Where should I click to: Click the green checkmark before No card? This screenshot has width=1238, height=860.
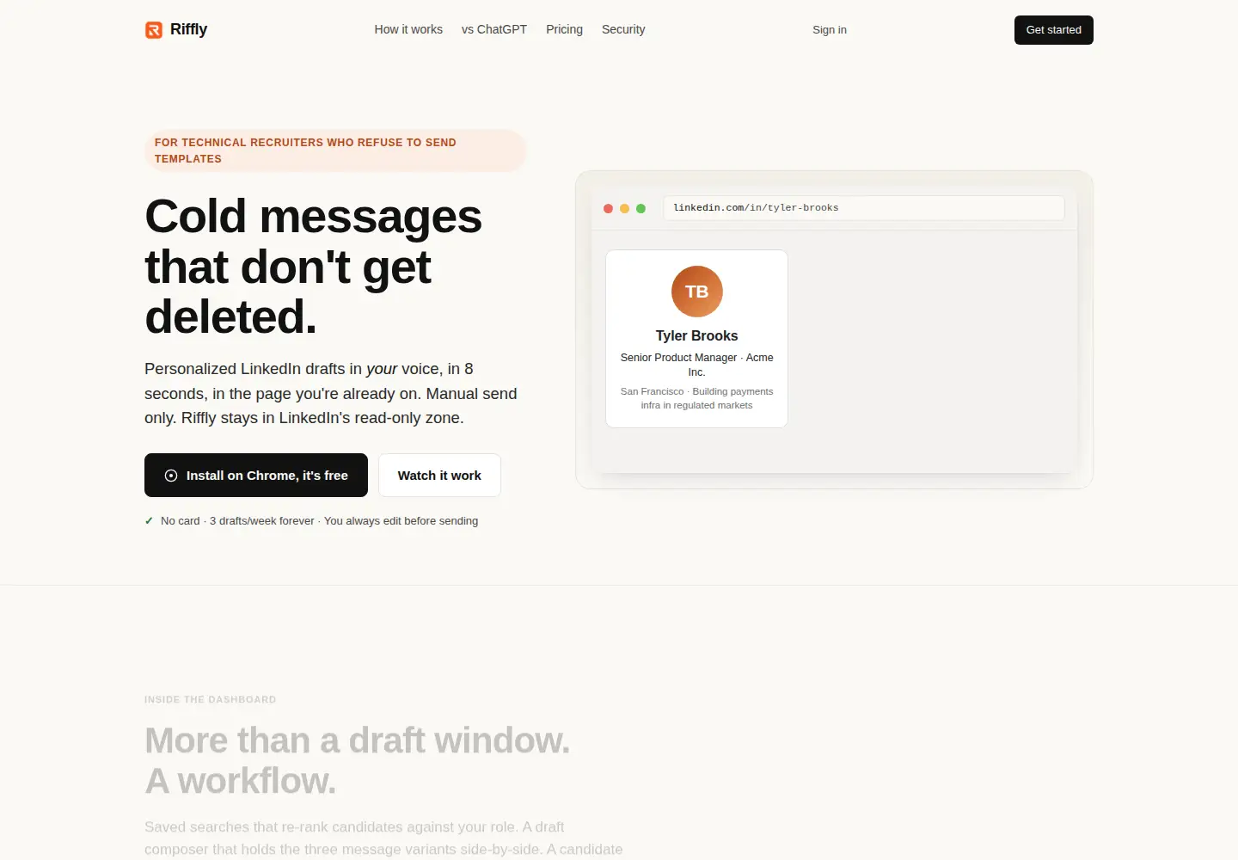click(x=149, y=521)
